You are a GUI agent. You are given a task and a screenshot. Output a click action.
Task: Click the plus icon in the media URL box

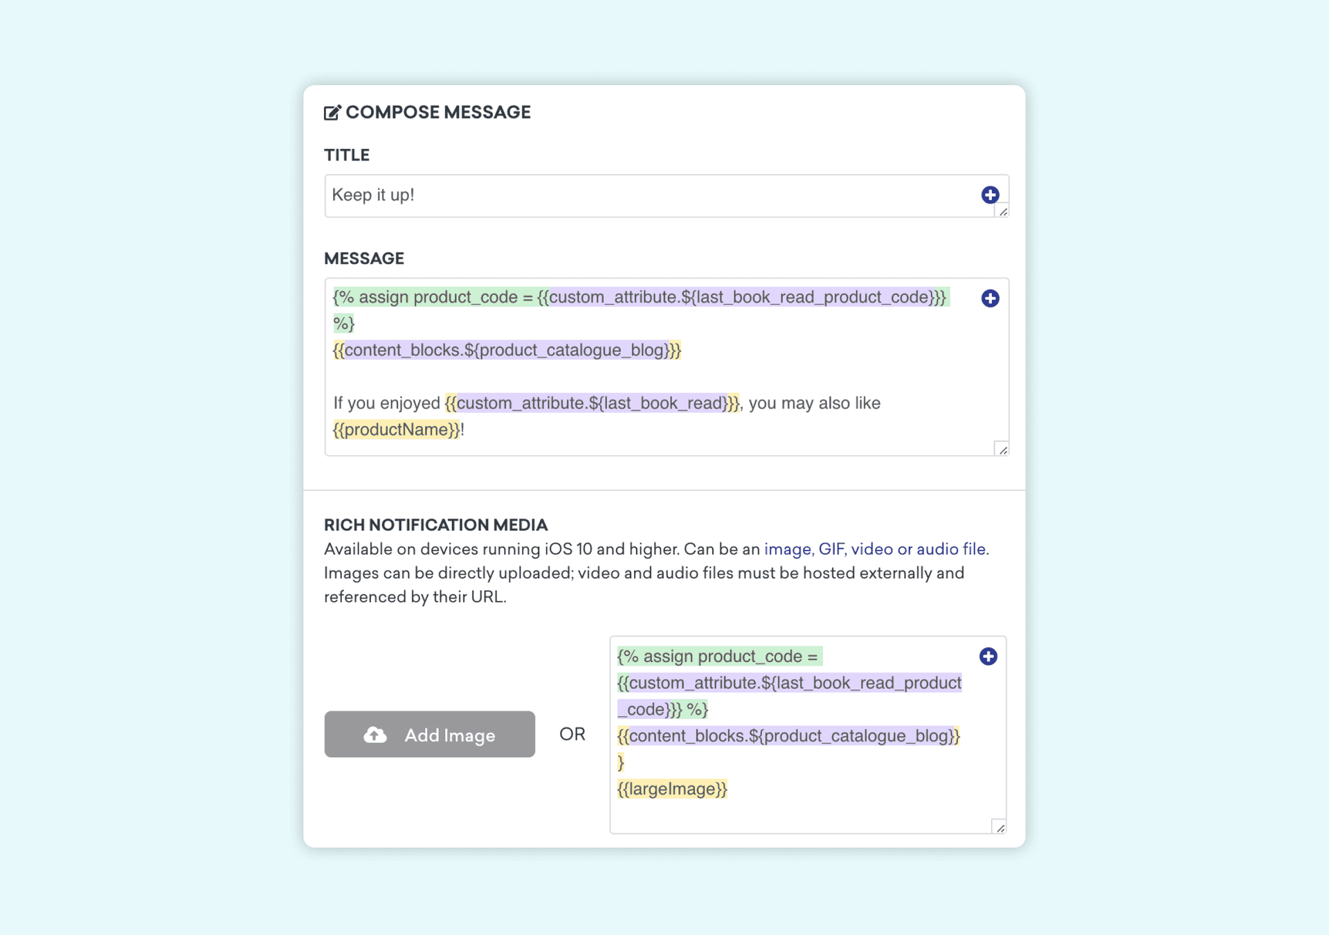point(988,657)
